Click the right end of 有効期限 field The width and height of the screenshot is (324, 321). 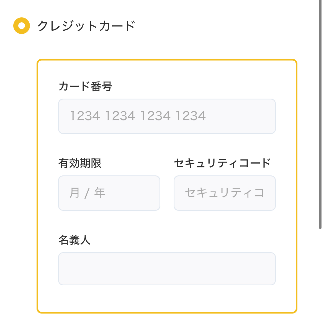(152, 193)
